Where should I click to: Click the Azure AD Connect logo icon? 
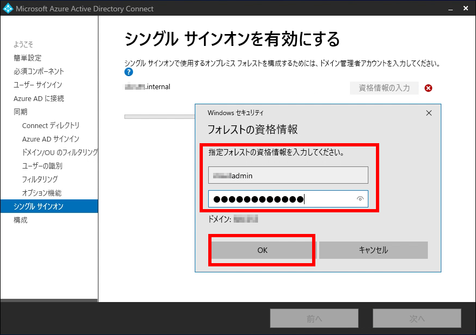(x=8, y=9)
